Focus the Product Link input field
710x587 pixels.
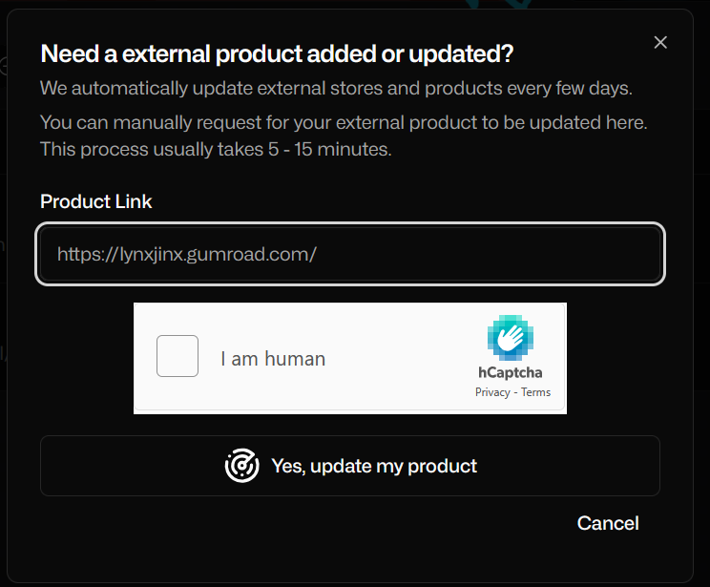[350, 254]
